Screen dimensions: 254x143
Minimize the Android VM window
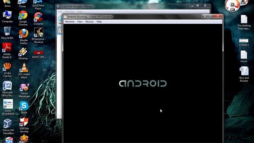(x=205, y=16)
